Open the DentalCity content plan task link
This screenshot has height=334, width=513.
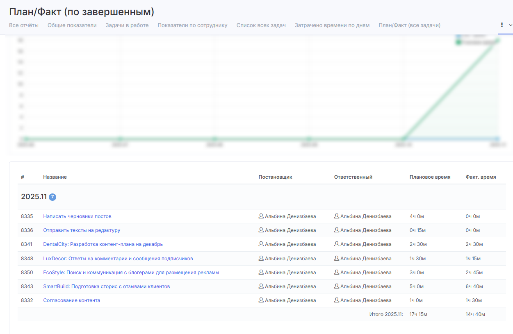tap(103, 244)
